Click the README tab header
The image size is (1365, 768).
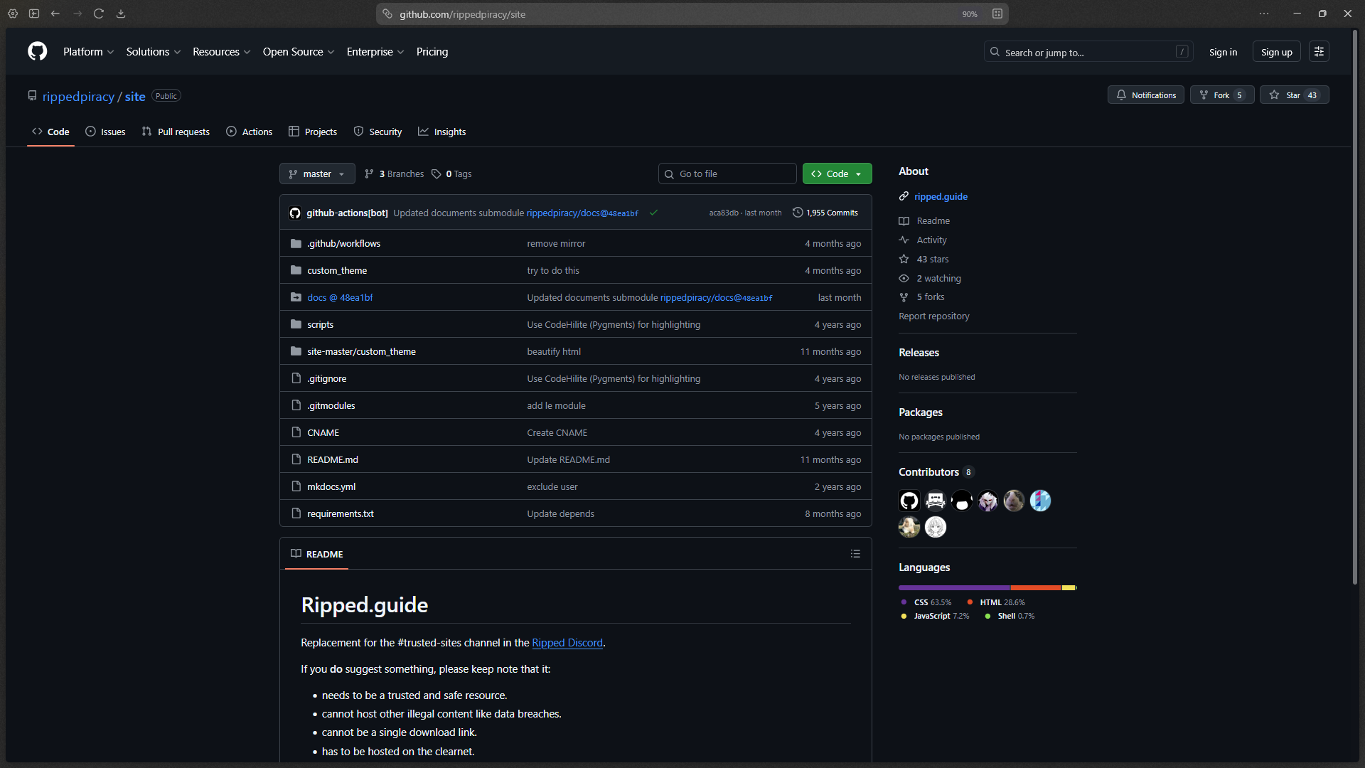(317, 553)
